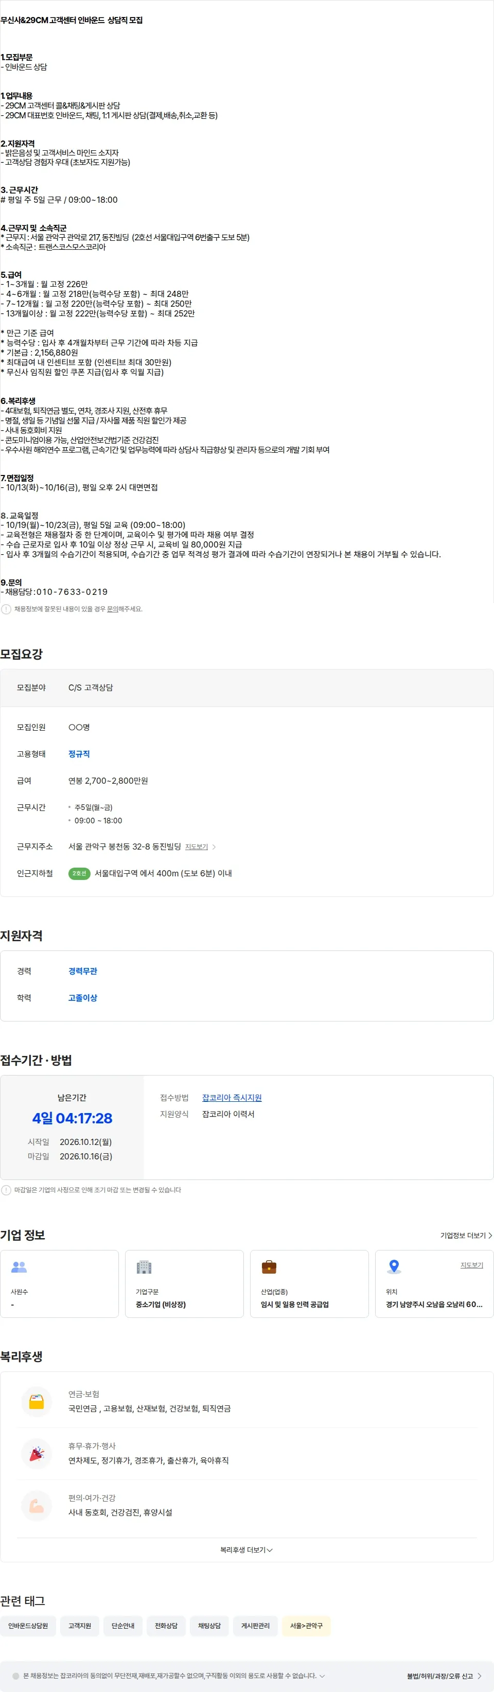
Task: Click 연봉 2,700~2,800만원 salary value
Action: tap(109, 781)
